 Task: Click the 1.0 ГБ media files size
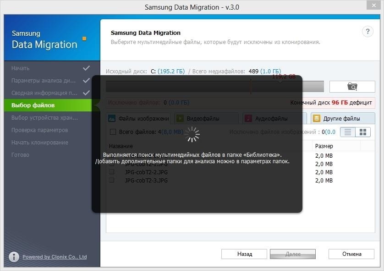(271, 71)
